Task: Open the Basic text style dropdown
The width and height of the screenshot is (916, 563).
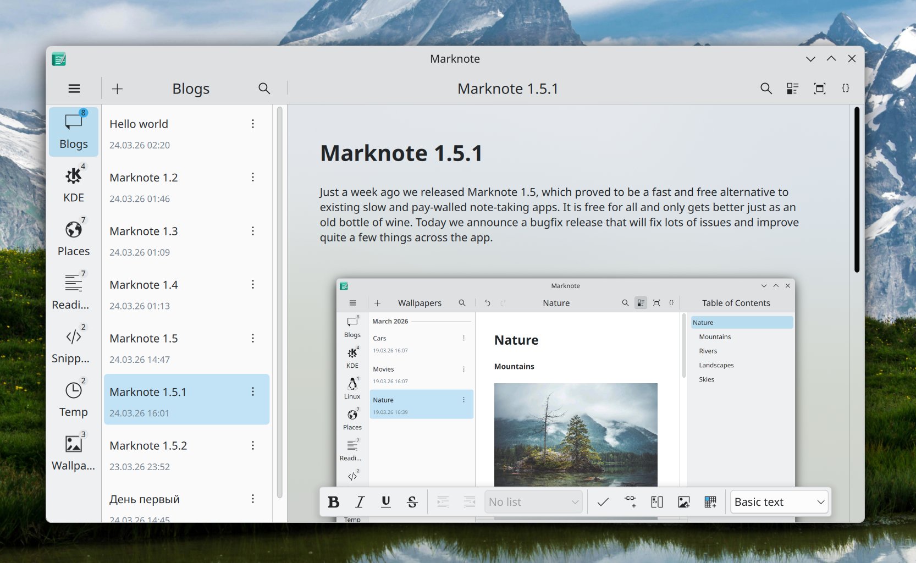Action: pyautogui.click(x=779, y=502)
